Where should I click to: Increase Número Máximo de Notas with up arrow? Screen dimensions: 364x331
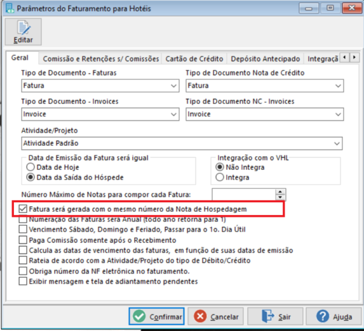click(280, 192)
